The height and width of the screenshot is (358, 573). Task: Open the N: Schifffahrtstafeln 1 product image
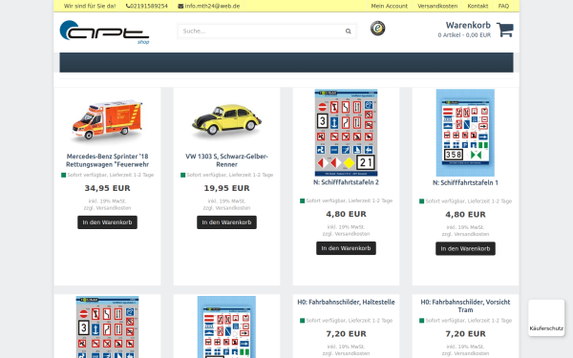(465, 133)
